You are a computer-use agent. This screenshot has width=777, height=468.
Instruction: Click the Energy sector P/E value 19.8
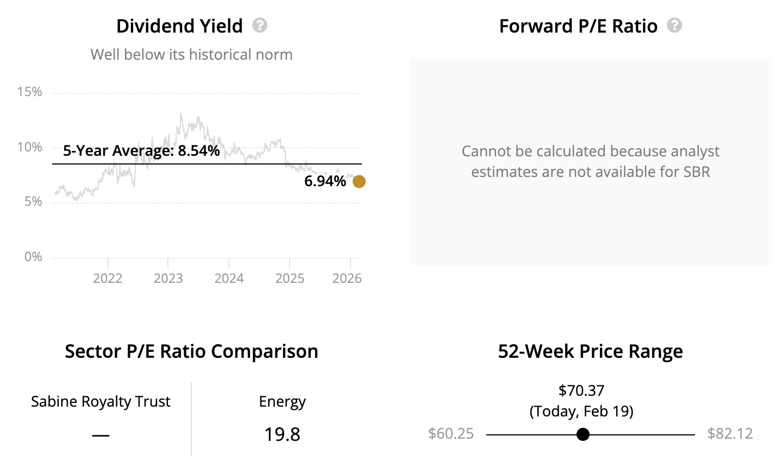coord(282,434)
